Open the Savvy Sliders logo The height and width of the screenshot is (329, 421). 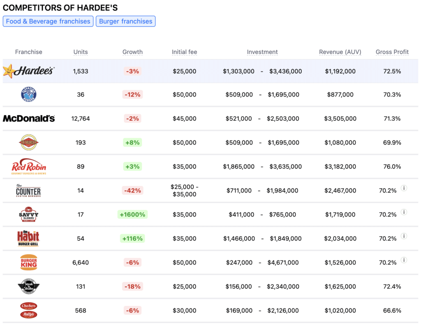point(28,214)
